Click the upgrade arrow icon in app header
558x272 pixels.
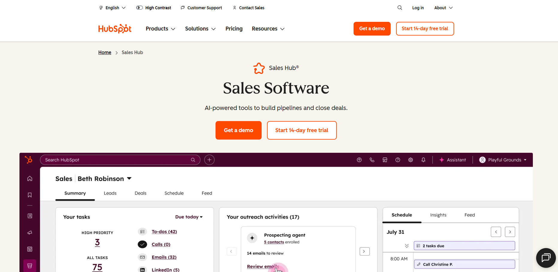coord(359,160)
